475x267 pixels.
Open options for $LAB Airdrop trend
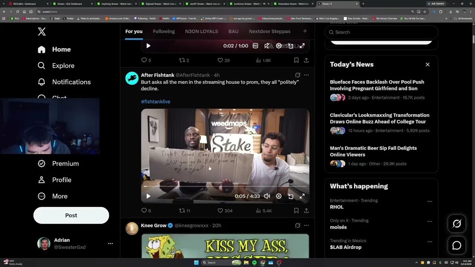430,242
